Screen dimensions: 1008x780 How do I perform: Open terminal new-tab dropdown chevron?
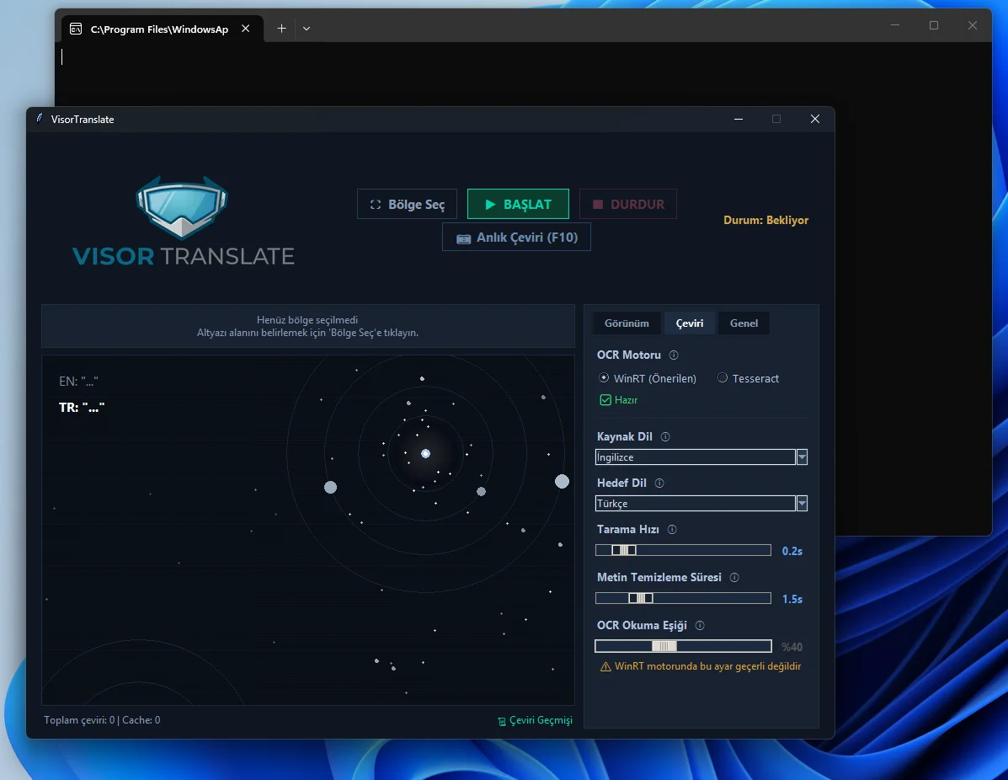(x=307, y=29)
